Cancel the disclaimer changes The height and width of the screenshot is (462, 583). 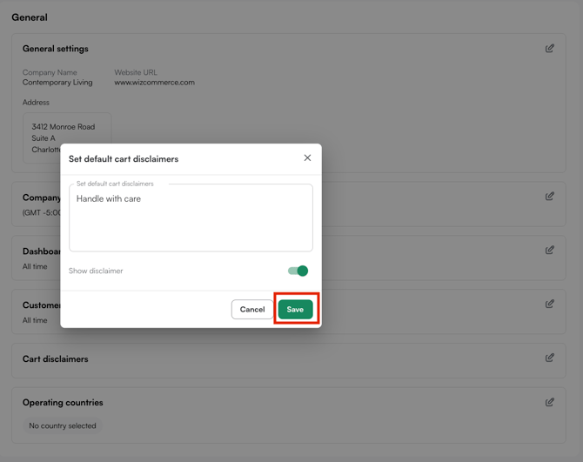pyautogui.click(x=252, y=309)
